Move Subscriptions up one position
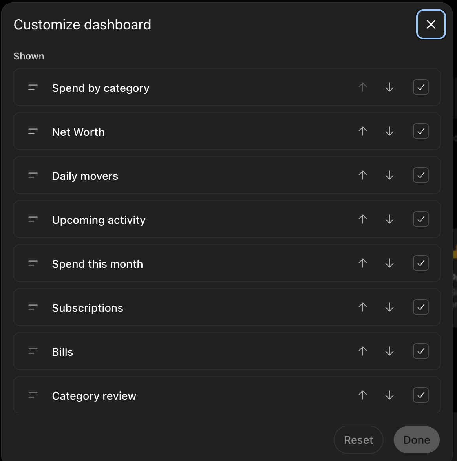This screenshot has height=461, width=457. [363, 307]
